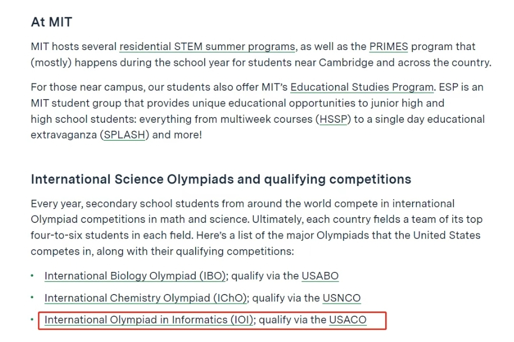The height and width of the screenshot is (342, 514).
Task: Click the USNCO qualifying link
Action: click(x=341, y=298)
